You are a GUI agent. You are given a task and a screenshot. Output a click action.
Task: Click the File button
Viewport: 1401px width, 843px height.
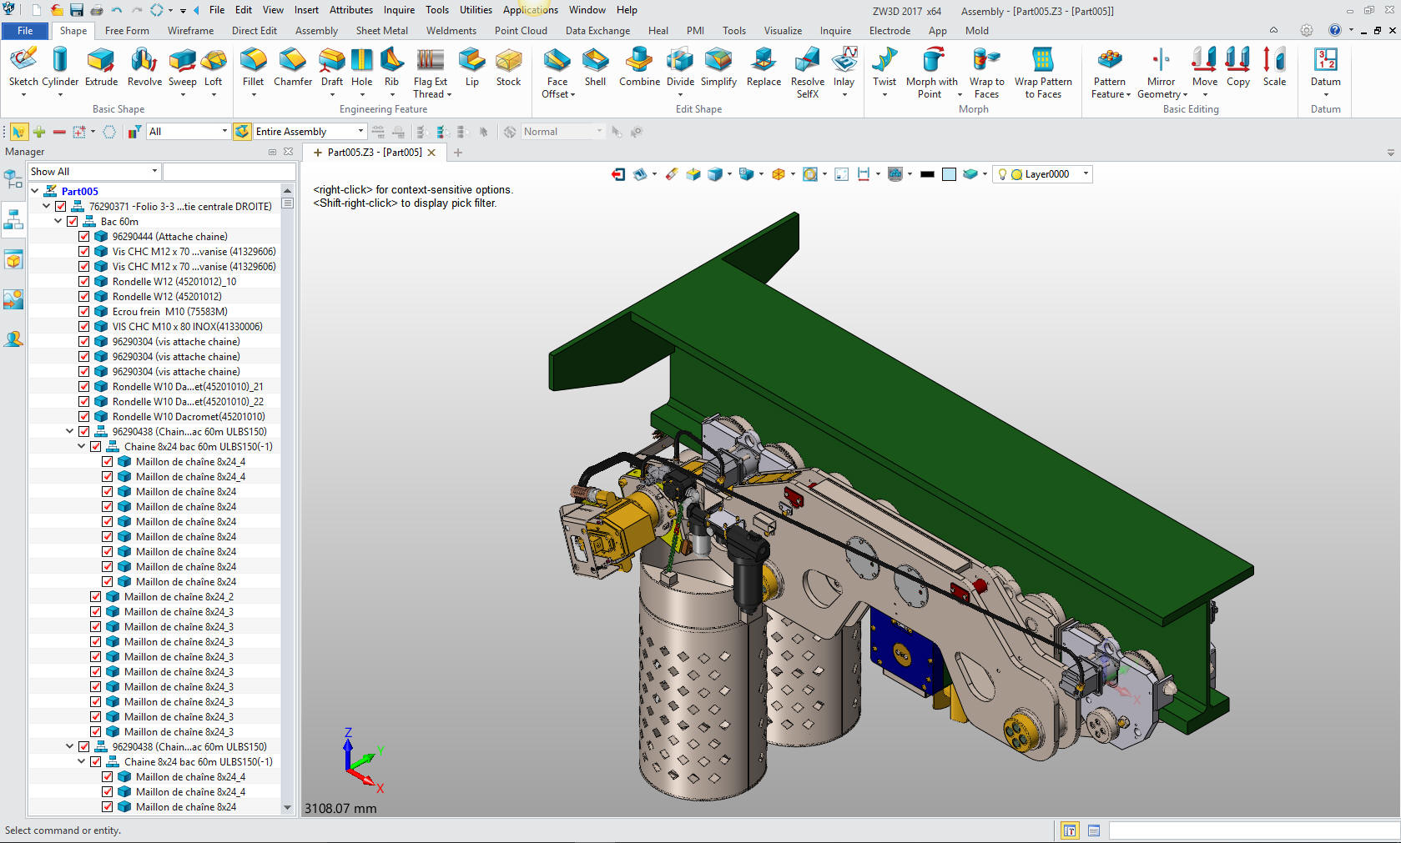click(x=25, y=31)
